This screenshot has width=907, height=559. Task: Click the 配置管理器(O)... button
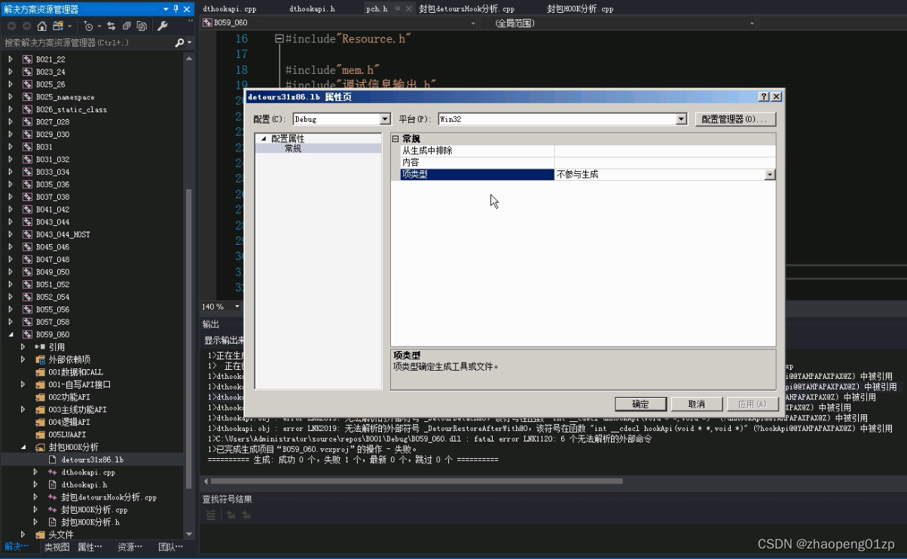coord(734,119)
